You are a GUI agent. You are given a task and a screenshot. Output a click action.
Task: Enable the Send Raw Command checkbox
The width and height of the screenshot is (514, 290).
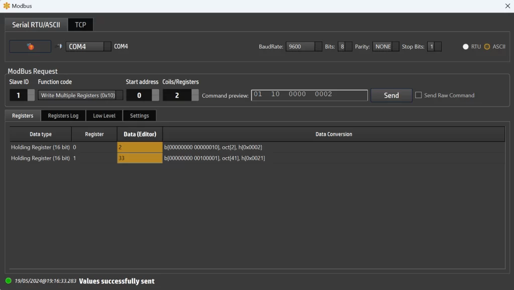coord(418,95)
